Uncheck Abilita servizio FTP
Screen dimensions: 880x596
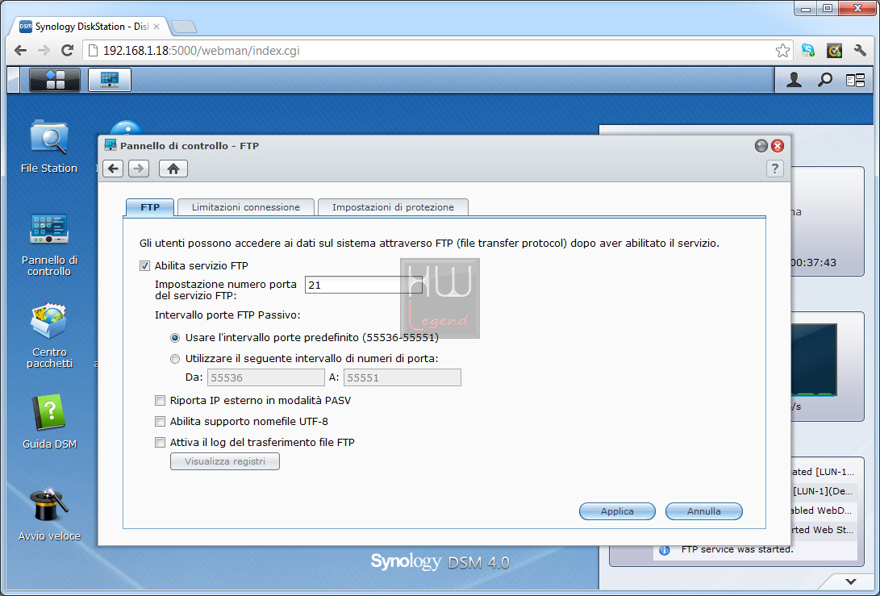pyautogui.click(x=145, y=266)
